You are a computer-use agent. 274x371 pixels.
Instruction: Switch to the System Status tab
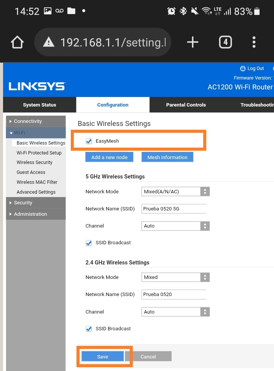[x=40, y=105]
